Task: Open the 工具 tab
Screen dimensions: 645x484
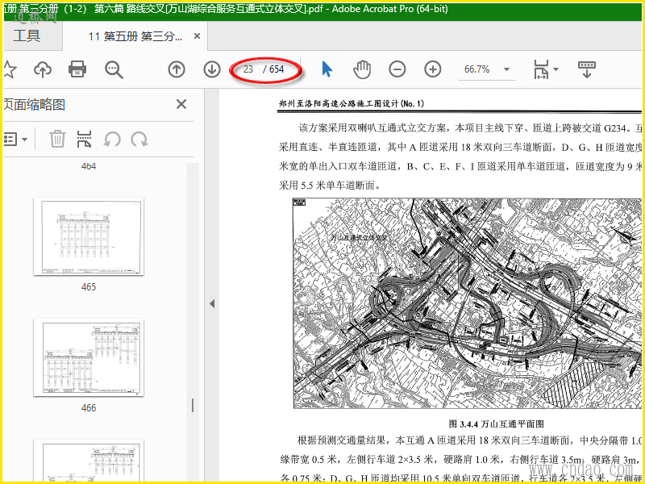Action: 27,36
